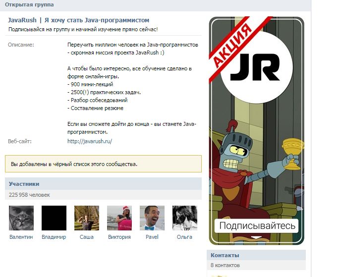Screen dimensions: 342x277
Task: Open the Участники members section header
Action: [103, 184]
